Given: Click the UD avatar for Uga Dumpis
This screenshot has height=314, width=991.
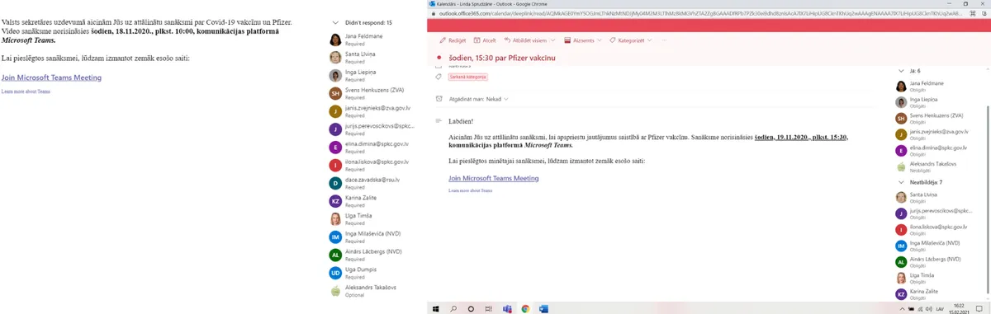Looking at the screenshot, I should click(x=335, y=273).
